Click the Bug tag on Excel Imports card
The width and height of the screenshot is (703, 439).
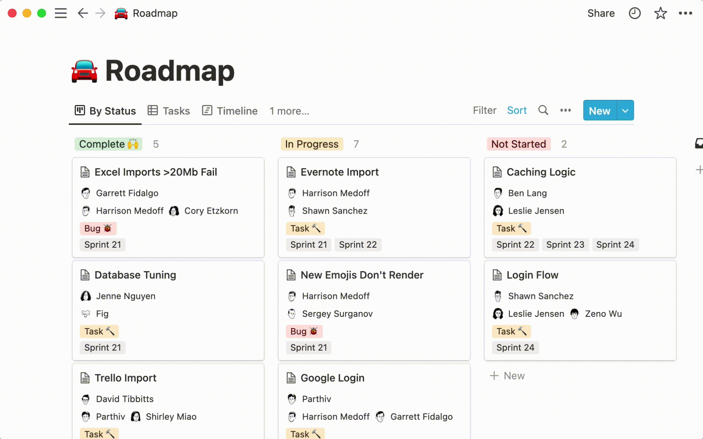point(98,228)
